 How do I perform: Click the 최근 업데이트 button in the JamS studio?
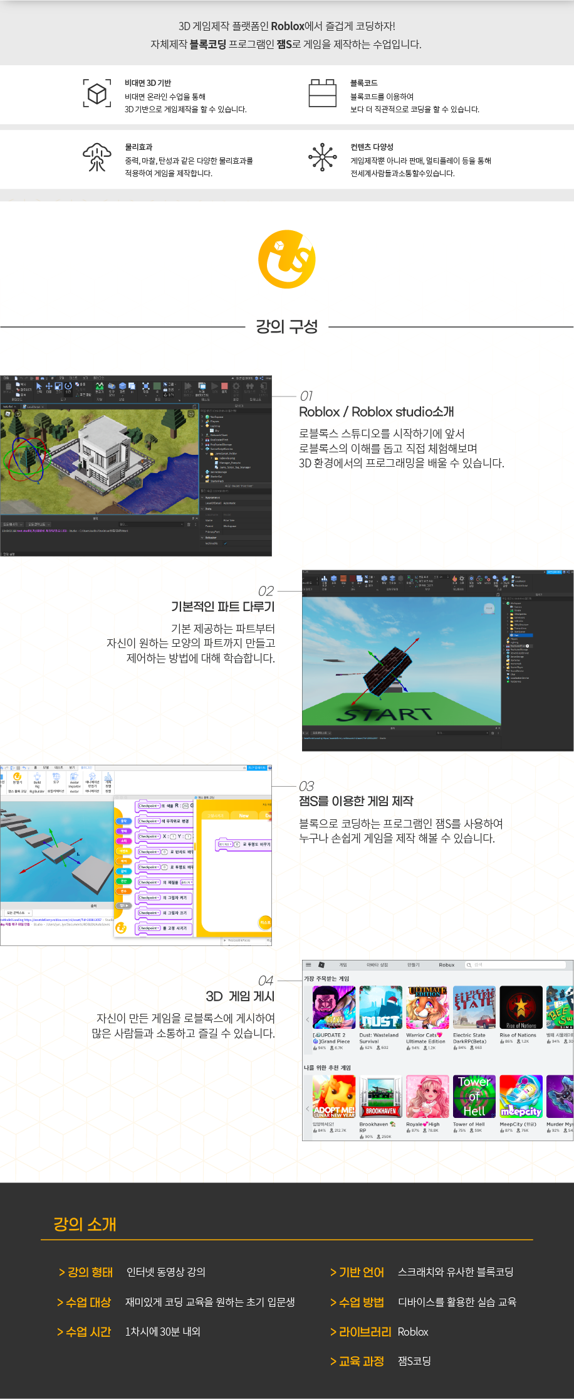[x=257, y=768]
